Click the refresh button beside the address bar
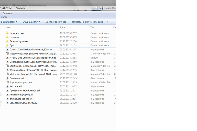197x131 pixels. (x=100, y=8)
